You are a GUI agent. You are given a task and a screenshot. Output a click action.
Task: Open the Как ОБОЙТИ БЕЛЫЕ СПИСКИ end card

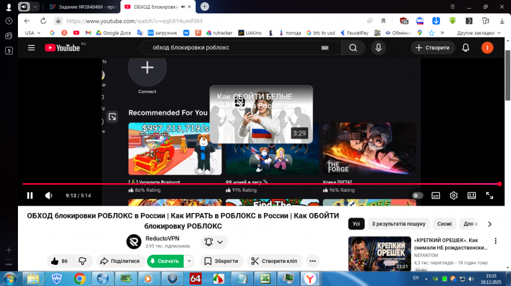pyautogui.click(x=261, y=114)
